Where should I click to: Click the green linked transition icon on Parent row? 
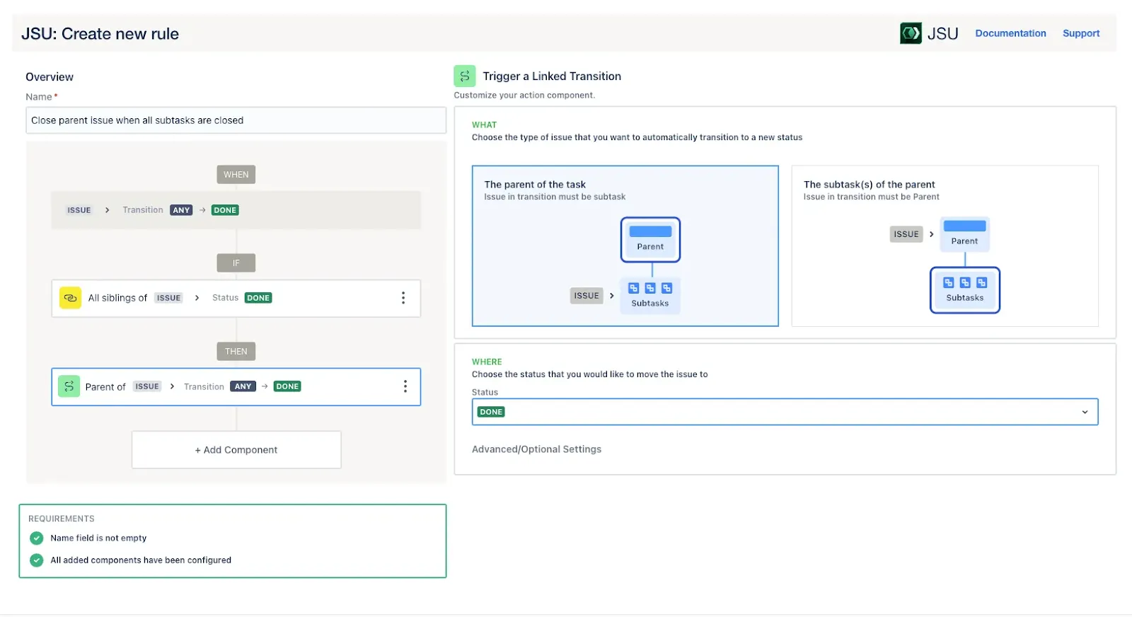69,386
